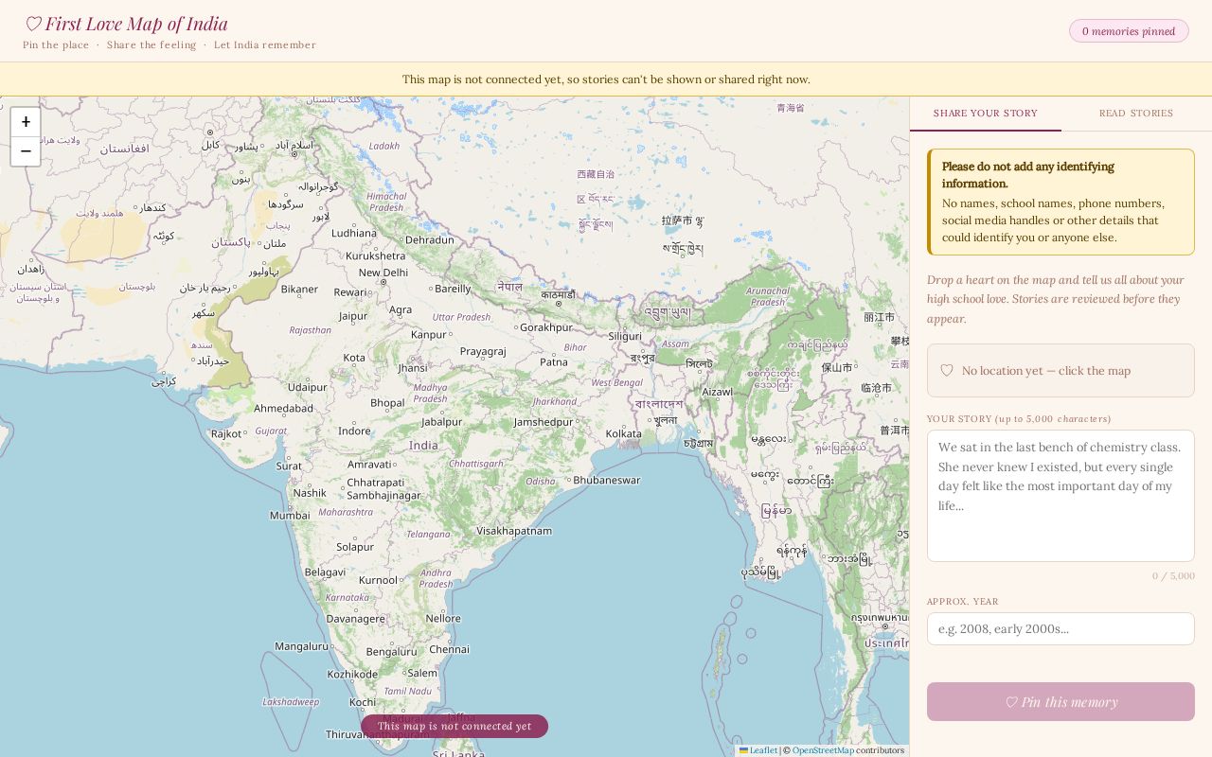This screenshot has height=757, width=1212.
Task: Click Nashik label on the map
Action: [x=310, y=493]
